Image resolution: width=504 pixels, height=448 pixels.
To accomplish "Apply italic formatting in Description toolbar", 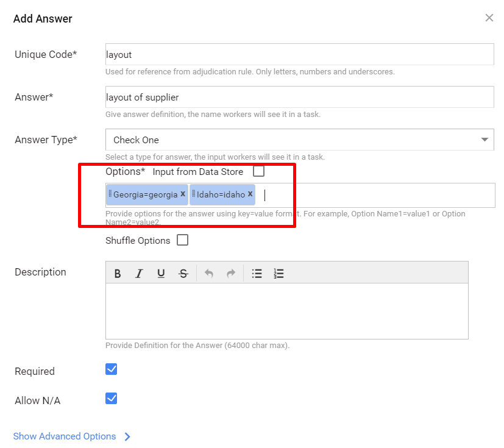I will [x=139, y=274].
